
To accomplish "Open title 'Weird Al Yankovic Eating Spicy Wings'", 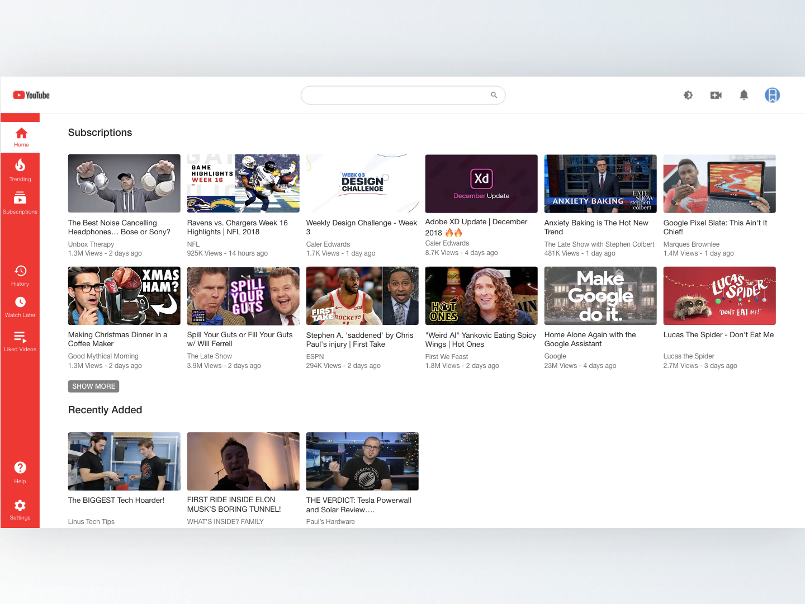I will point(481,340).
